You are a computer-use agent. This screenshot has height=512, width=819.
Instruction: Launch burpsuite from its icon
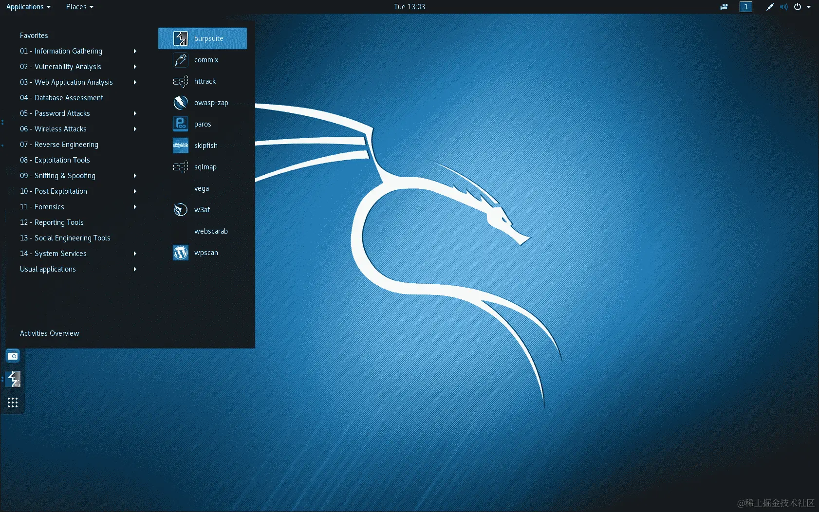[x=181, y=38]
